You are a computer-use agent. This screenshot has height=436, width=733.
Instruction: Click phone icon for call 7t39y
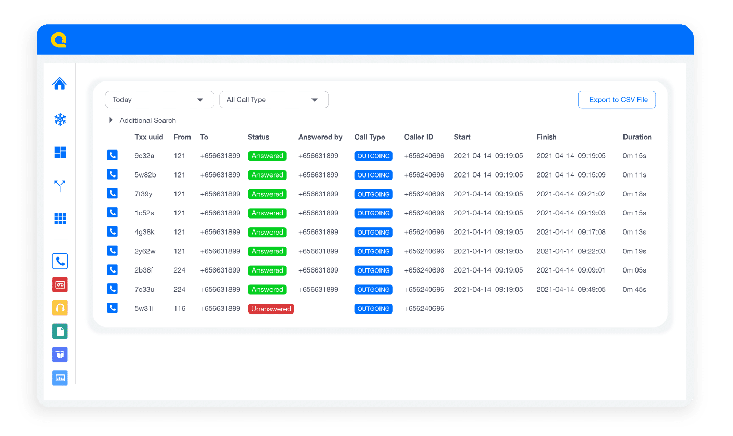[x=112, y=194]
